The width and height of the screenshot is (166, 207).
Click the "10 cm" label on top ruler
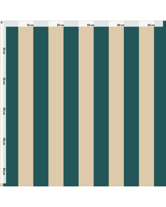tap(30, 25)
